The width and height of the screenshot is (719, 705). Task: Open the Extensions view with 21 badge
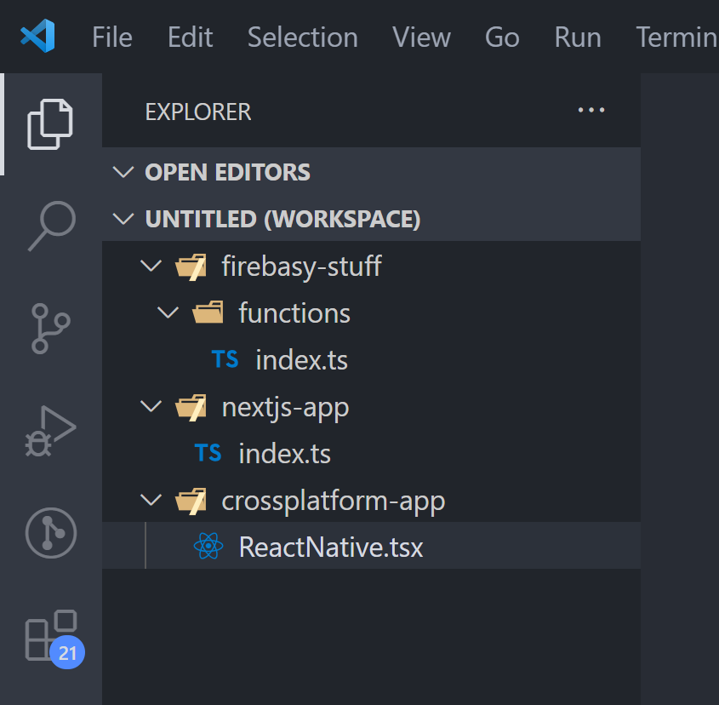click(51, 636)
